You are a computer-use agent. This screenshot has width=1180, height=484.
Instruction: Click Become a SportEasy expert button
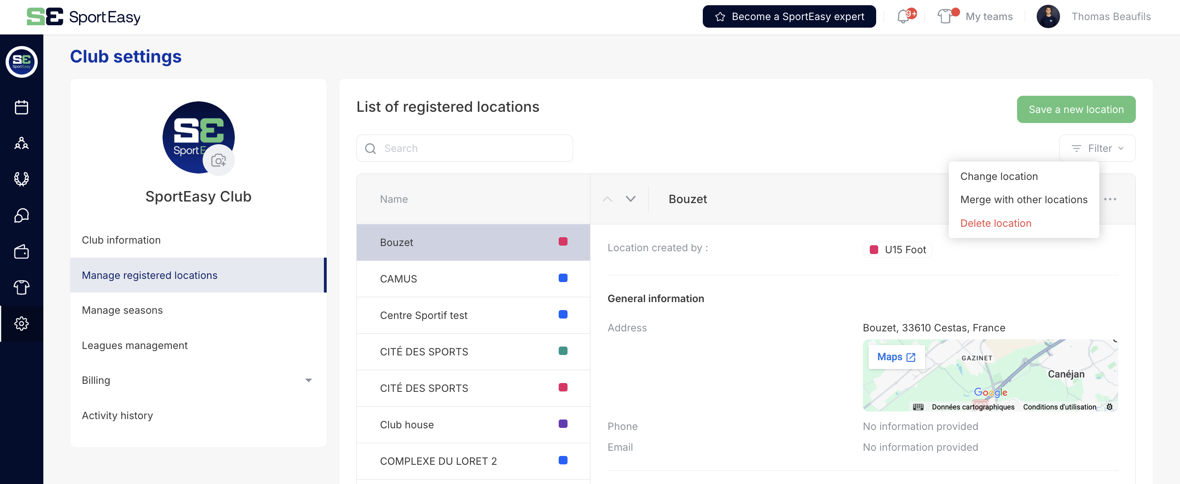click(789, 16)
